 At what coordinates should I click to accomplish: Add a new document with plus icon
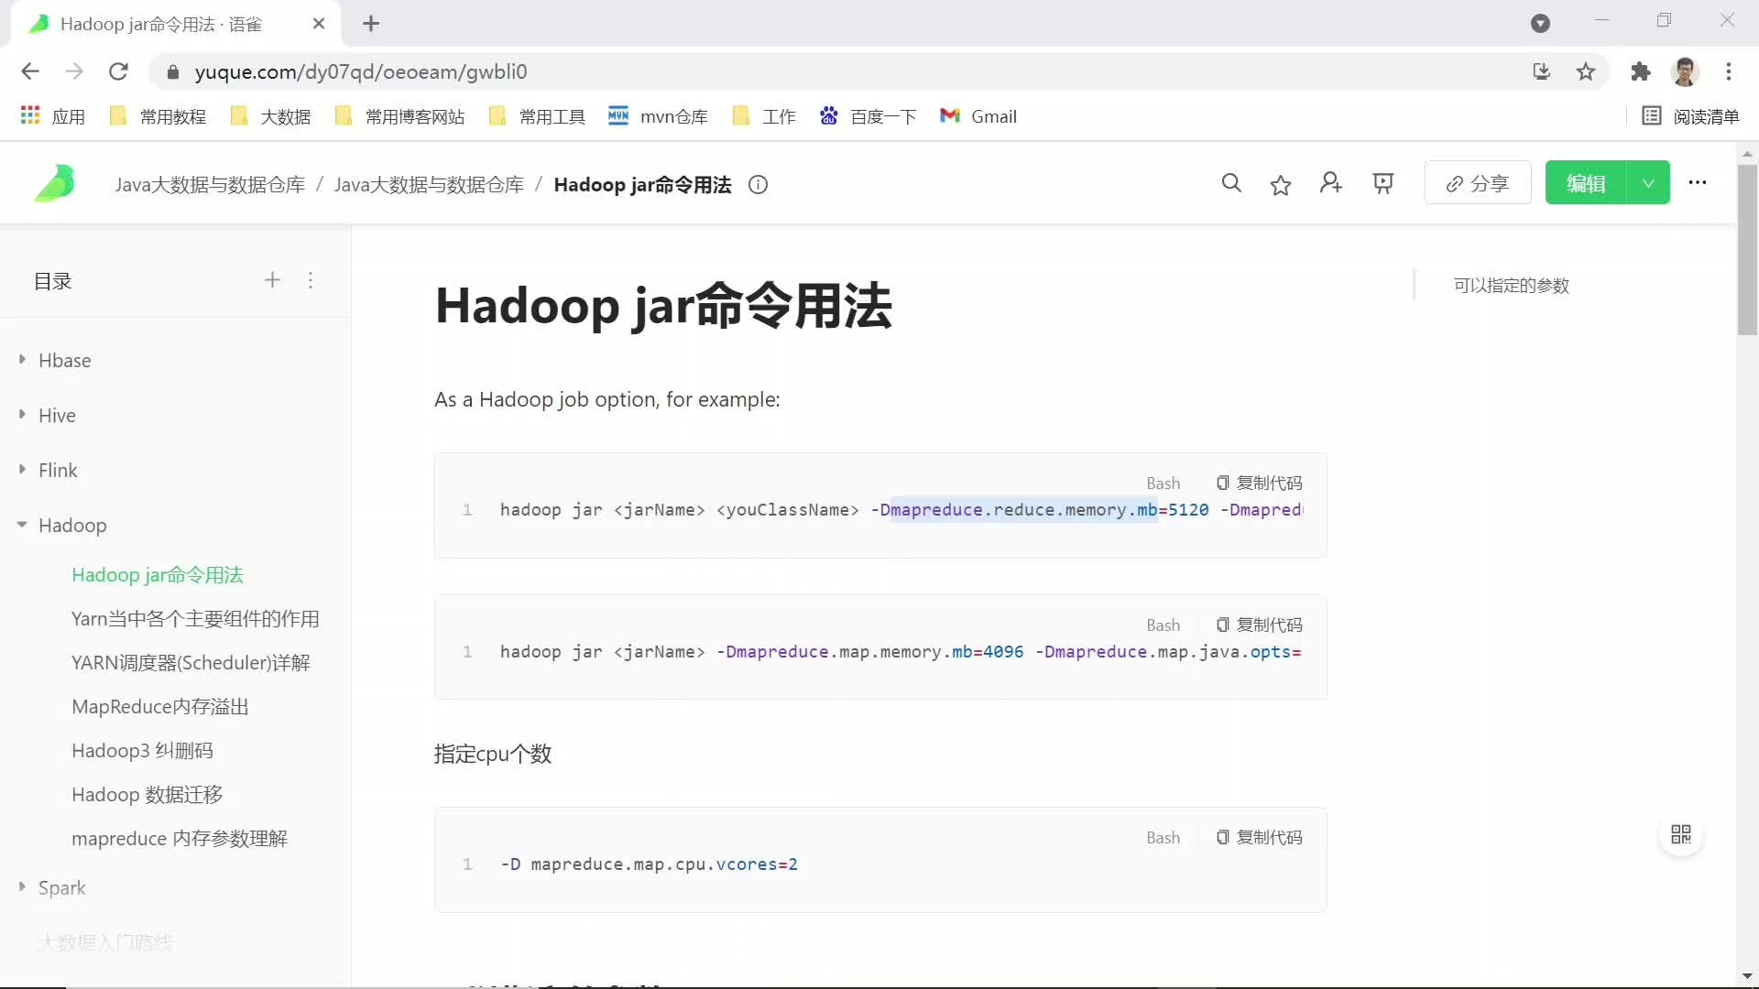pyautogui.click(x=272, y=280)
